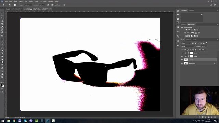Select the Eyedropper tool
Image resolution: width=219 pixels, height=123 pixels.
point(2,27)
